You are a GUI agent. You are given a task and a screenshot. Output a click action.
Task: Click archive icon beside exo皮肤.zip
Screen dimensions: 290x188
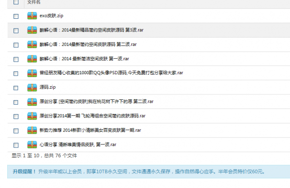click(x=32, y=16)
